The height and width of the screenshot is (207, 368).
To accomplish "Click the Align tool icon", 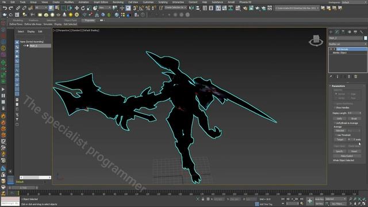I will point(198,8).
